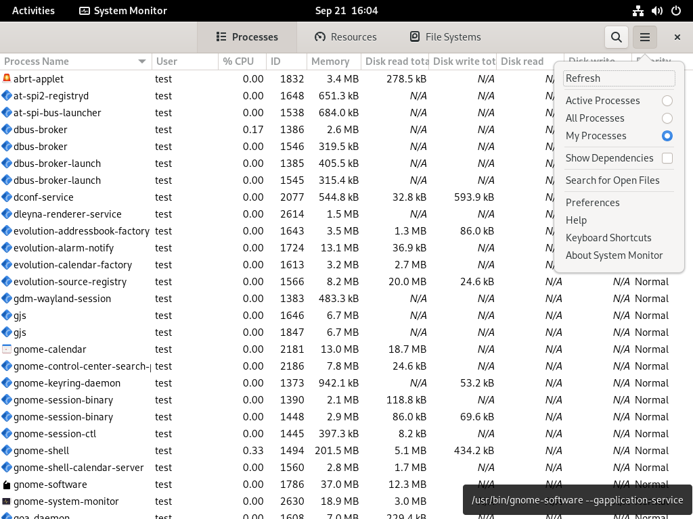Open the search button in header bar
Viewport: 693px width, 519px height.
click(x=616, y=37)
